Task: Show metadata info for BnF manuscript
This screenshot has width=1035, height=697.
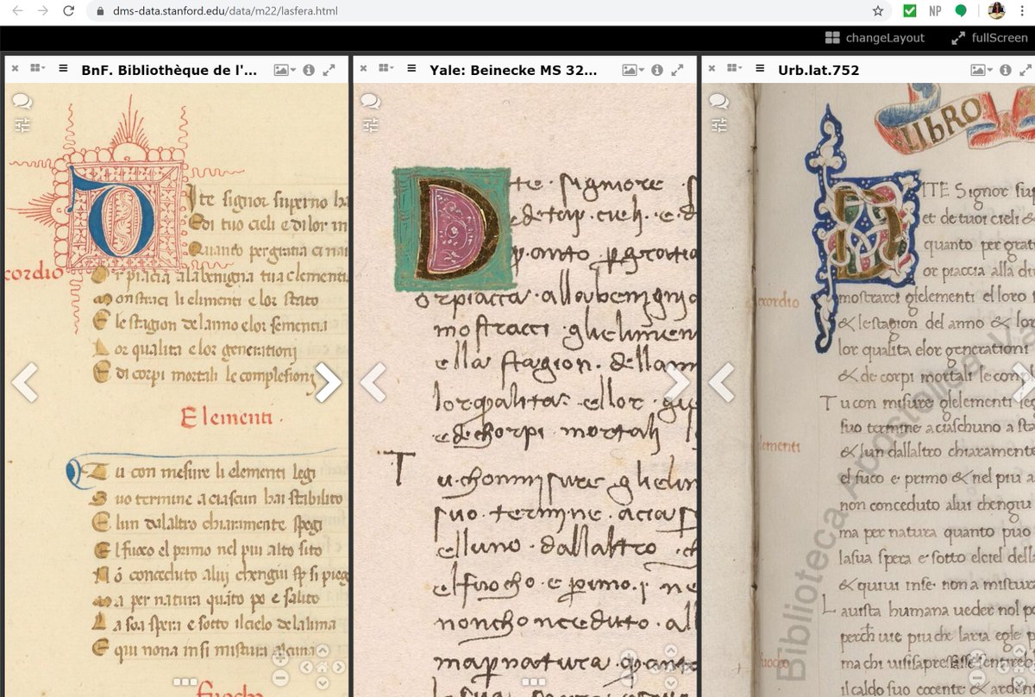Action: [308, 70]
